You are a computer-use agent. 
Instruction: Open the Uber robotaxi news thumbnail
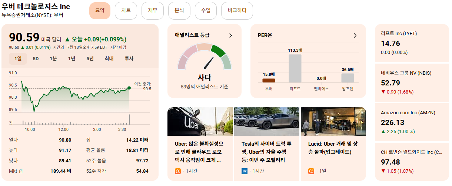(x=200, y=121)
